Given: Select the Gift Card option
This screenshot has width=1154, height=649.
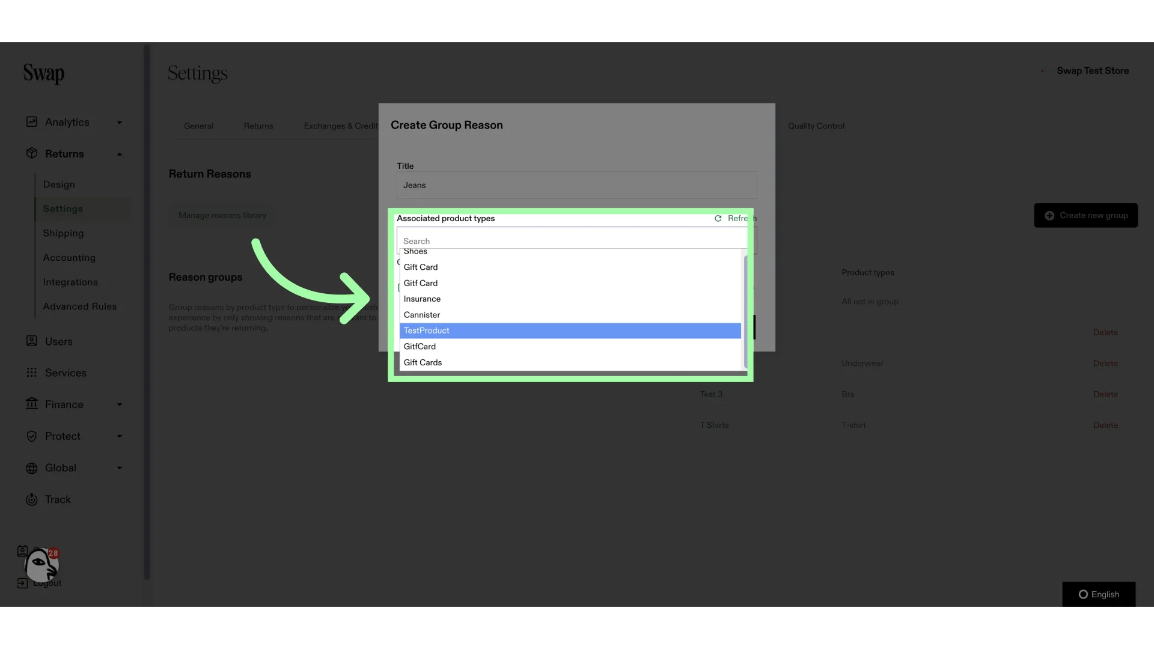Looking at the screenshot, I should click(x=570, y=267).
